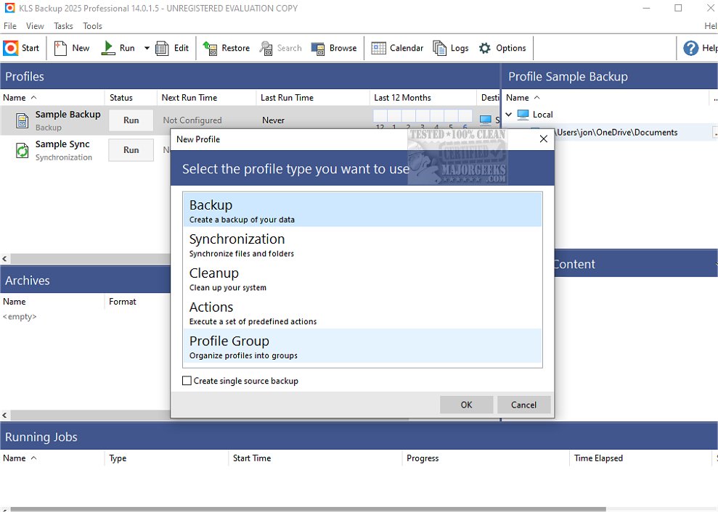Create a new profile via New icon
This screenshot has height=512, width=718.
click(x=61, y=48)
